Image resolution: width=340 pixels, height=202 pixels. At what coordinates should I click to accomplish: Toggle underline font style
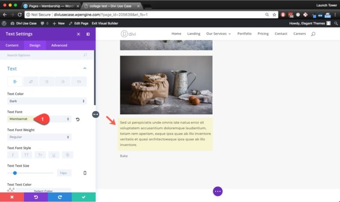53,155
